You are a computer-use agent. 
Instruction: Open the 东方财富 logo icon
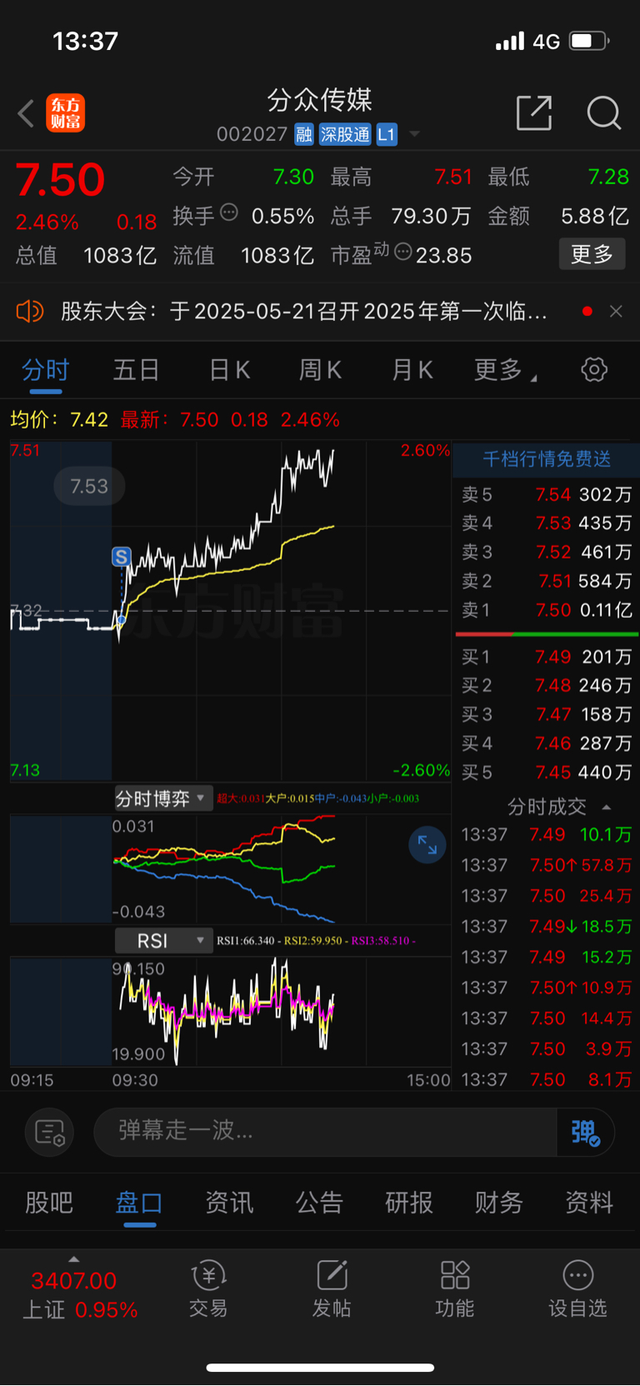(x=66, y=113)
